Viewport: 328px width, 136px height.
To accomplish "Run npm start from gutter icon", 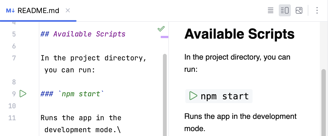I will pos(23,94).
